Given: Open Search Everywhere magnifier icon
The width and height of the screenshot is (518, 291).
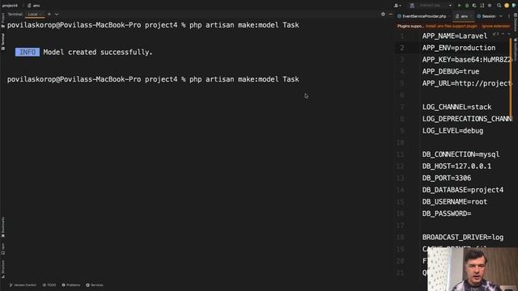Looking at the screenshot, I should [499, 6].
